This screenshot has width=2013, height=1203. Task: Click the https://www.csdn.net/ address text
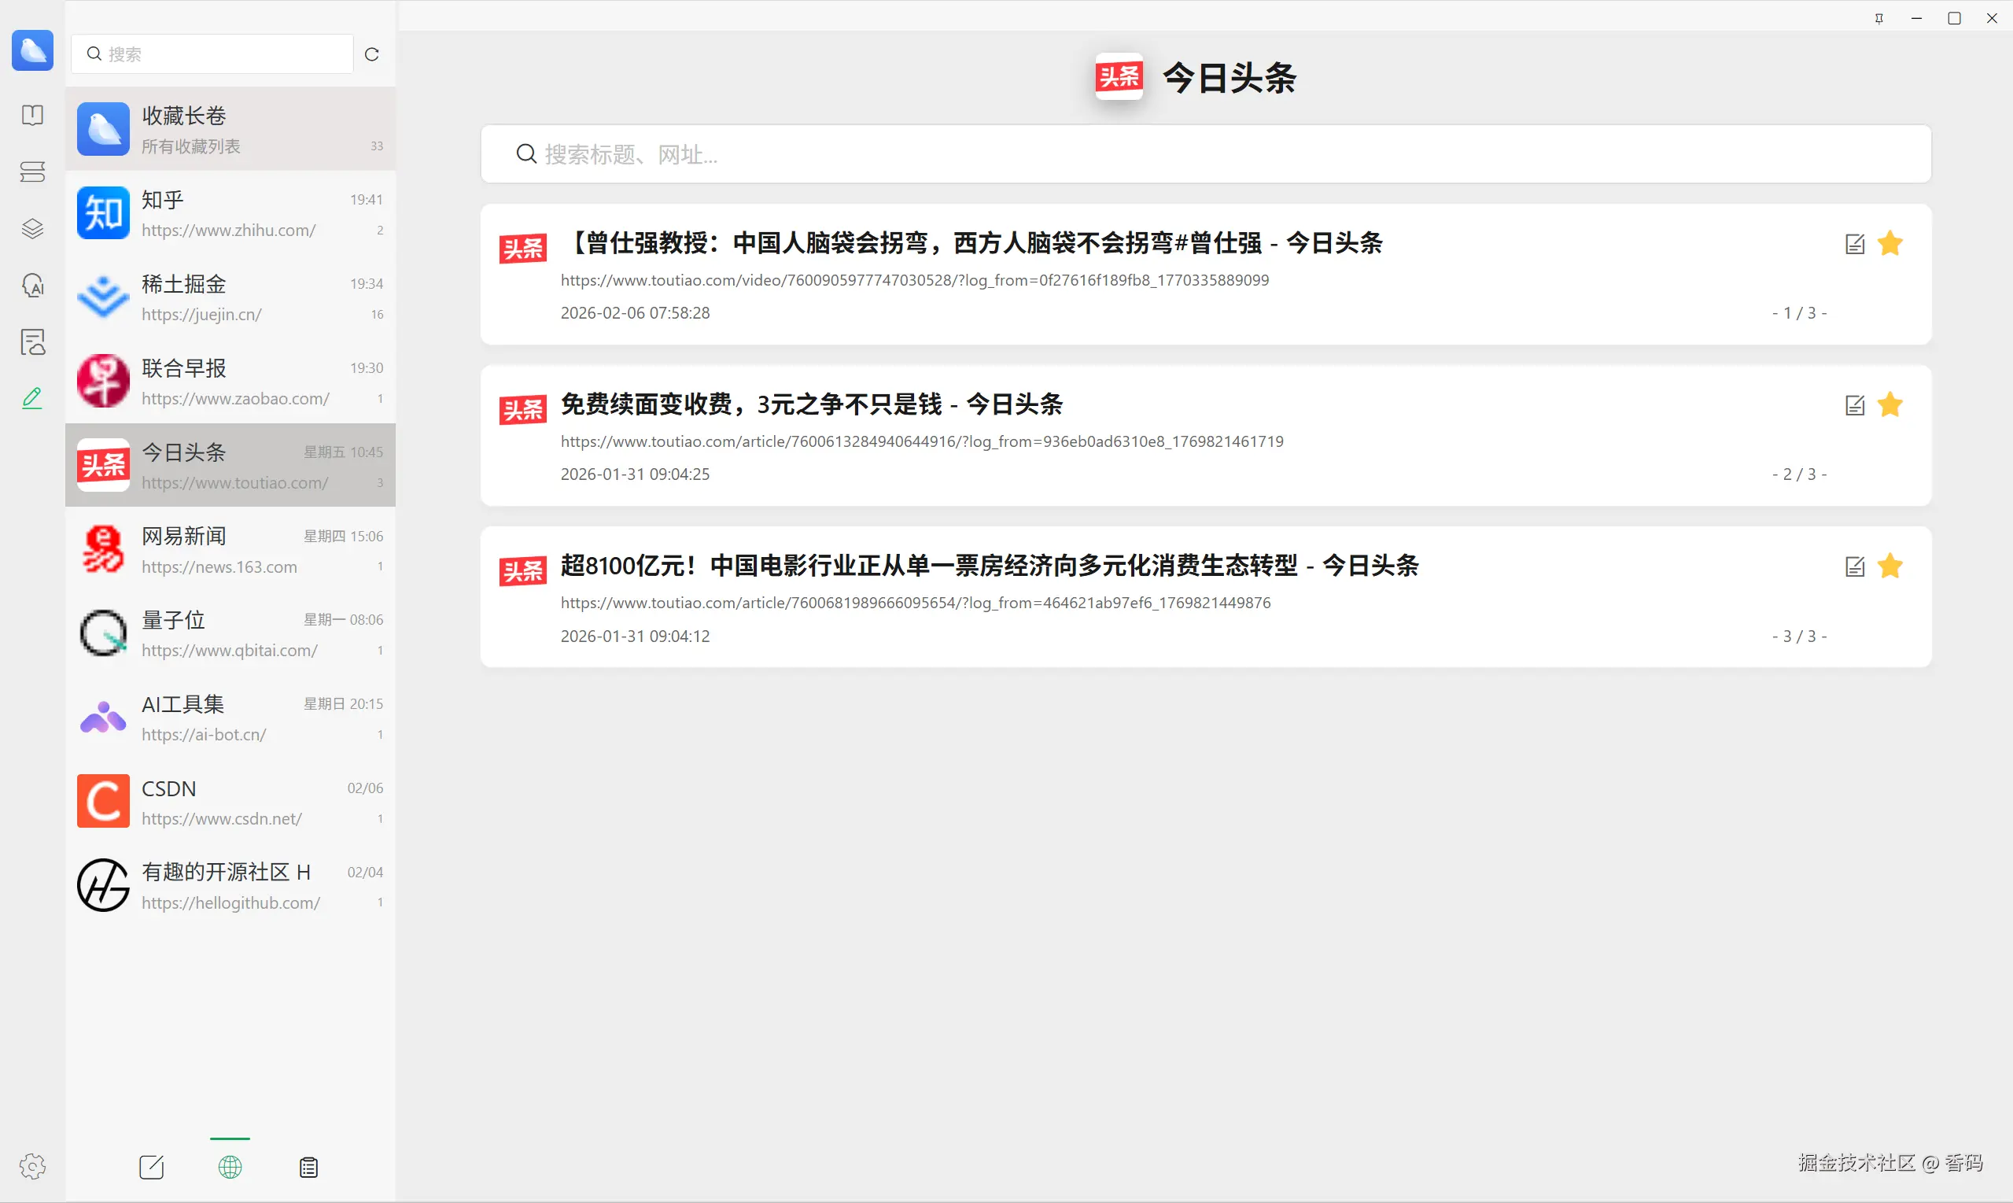click(x=222, y=819)
